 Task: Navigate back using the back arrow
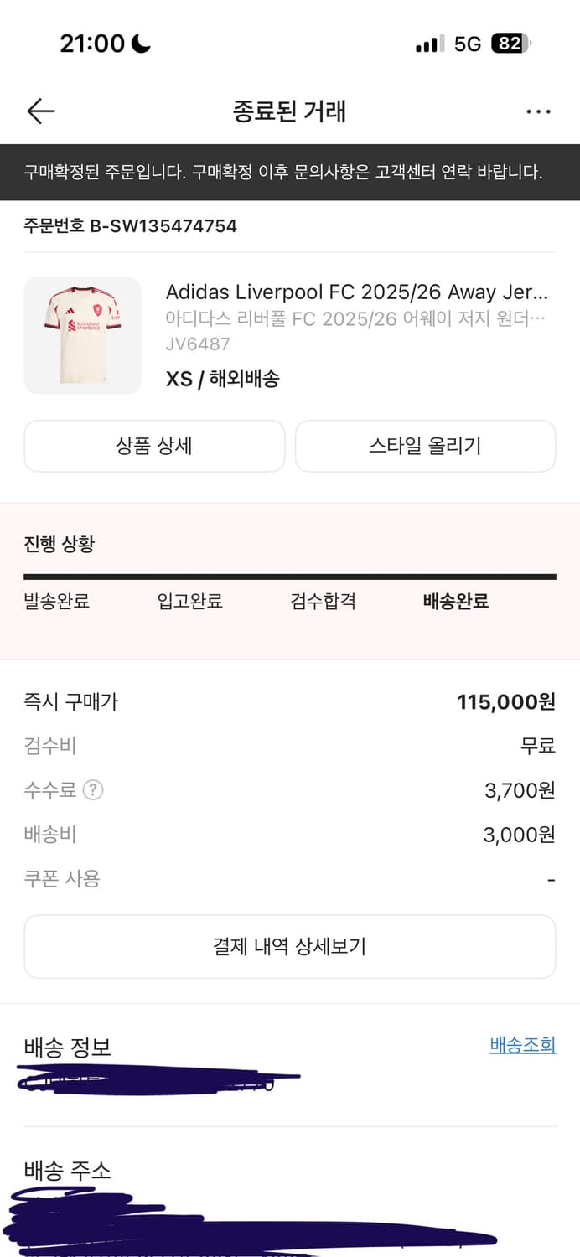[39, 111]
